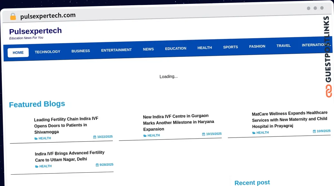The image size is (334, 186).
Task: Open the MatCare Wellness Hospital article
Action: point(289,120)
